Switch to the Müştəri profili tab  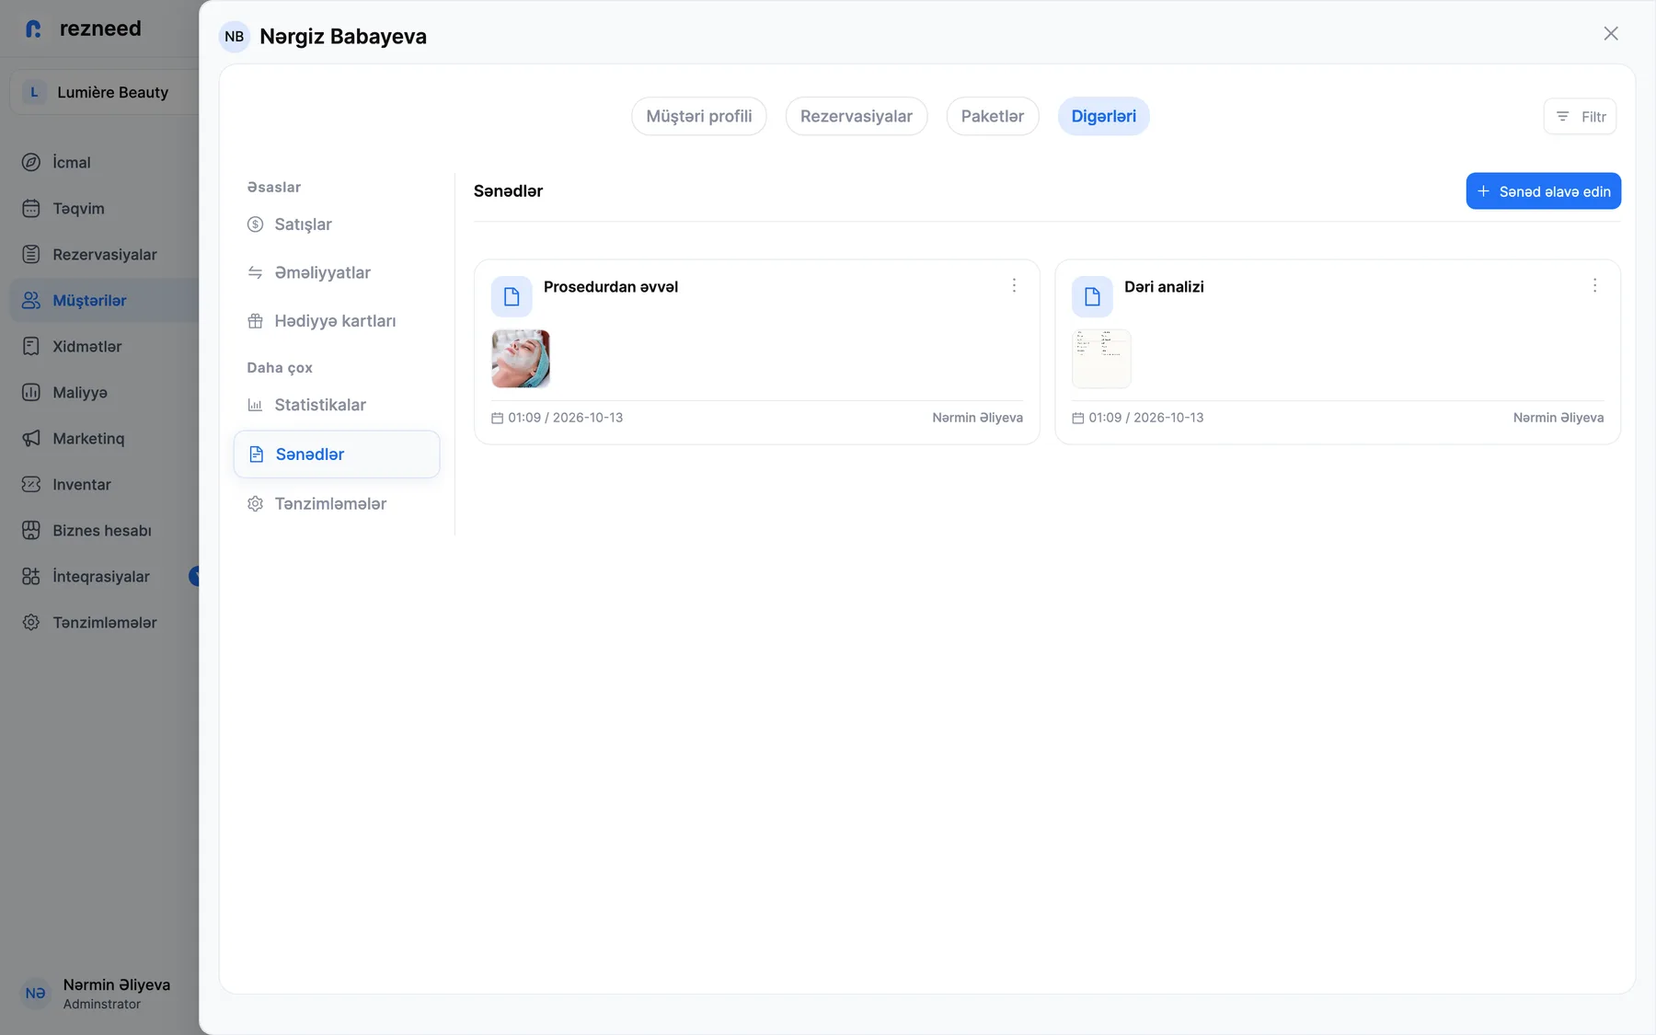699,116
